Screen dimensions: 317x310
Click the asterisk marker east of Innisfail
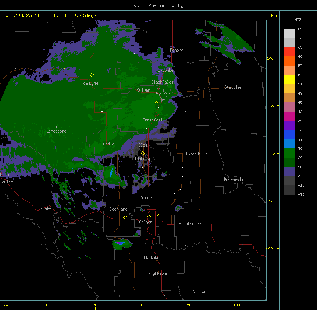[x=185, y=112]
